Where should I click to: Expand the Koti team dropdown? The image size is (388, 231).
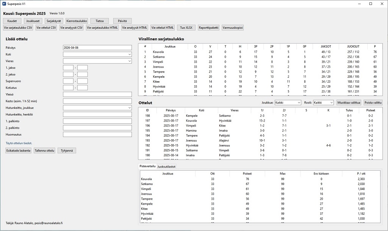tap(97, 54)
